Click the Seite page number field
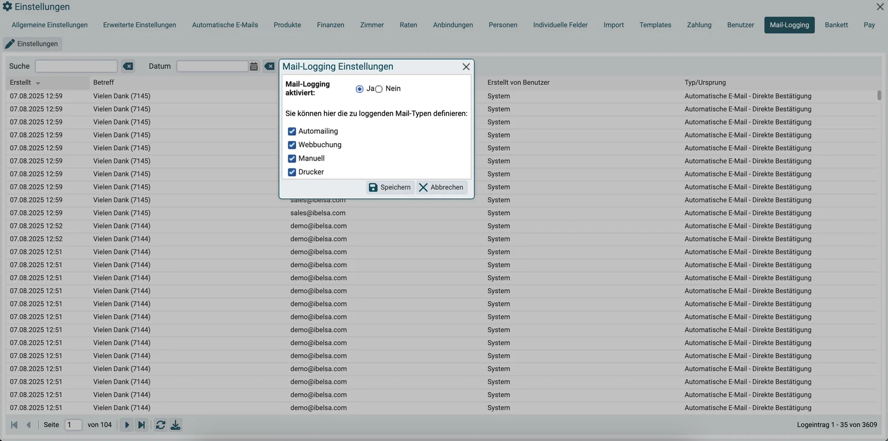The image size is (888, 441). pos(73,425)
